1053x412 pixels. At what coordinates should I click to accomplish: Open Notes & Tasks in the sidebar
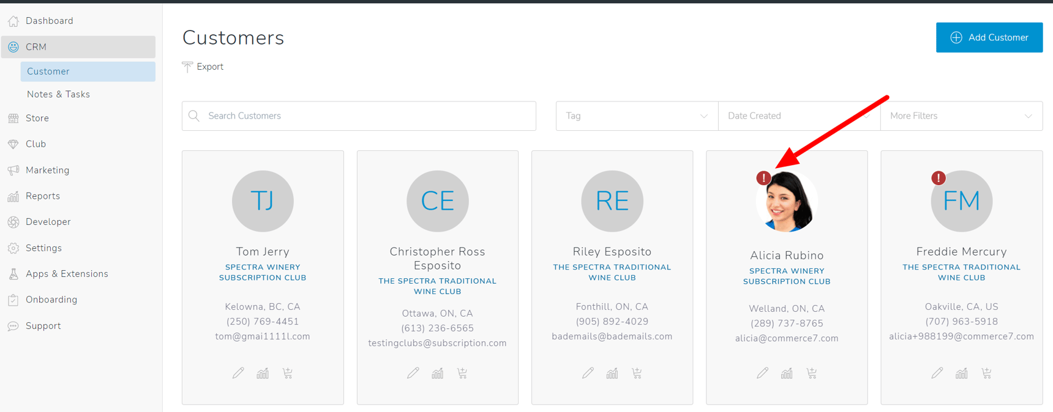coord(58,94)
